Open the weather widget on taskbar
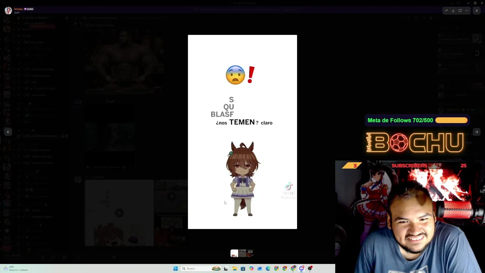485x273 pixels. coord(16,268)
